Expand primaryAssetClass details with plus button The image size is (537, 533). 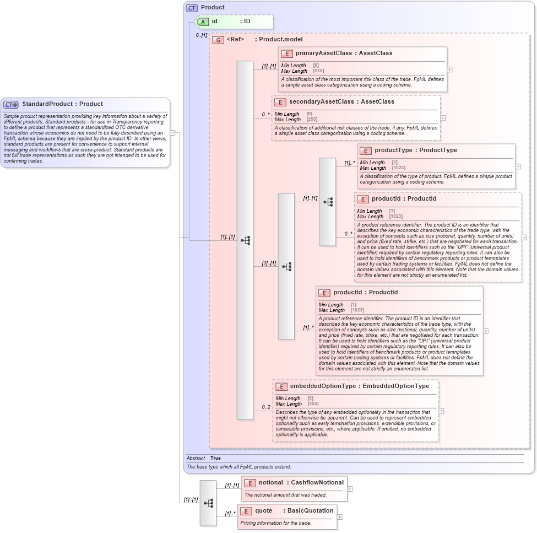click(449, 69)
